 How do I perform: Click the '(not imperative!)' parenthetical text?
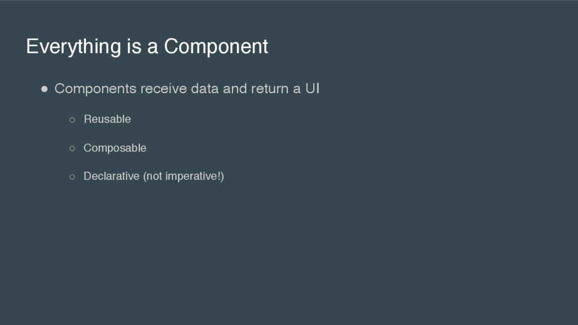tap(183, 176)
